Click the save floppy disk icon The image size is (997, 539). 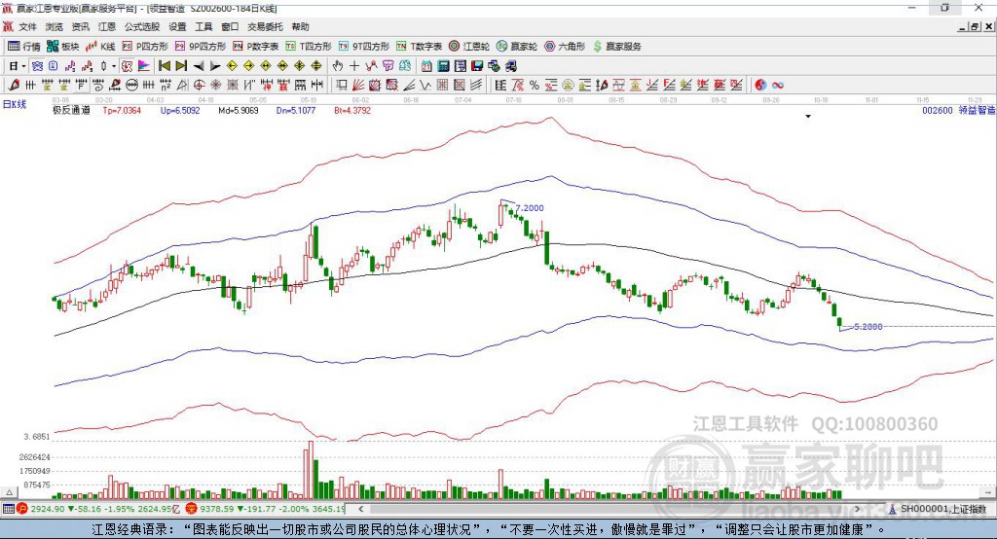point(477,66)
